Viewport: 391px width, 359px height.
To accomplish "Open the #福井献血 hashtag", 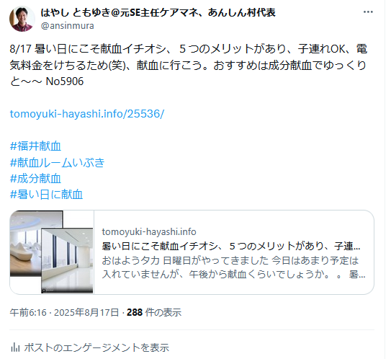I will click(35, 146).
